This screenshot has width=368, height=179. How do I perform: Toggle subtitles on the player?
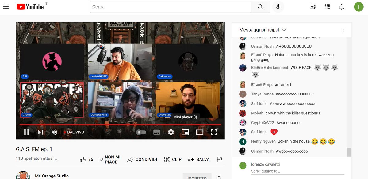click(x=157, y=132)
